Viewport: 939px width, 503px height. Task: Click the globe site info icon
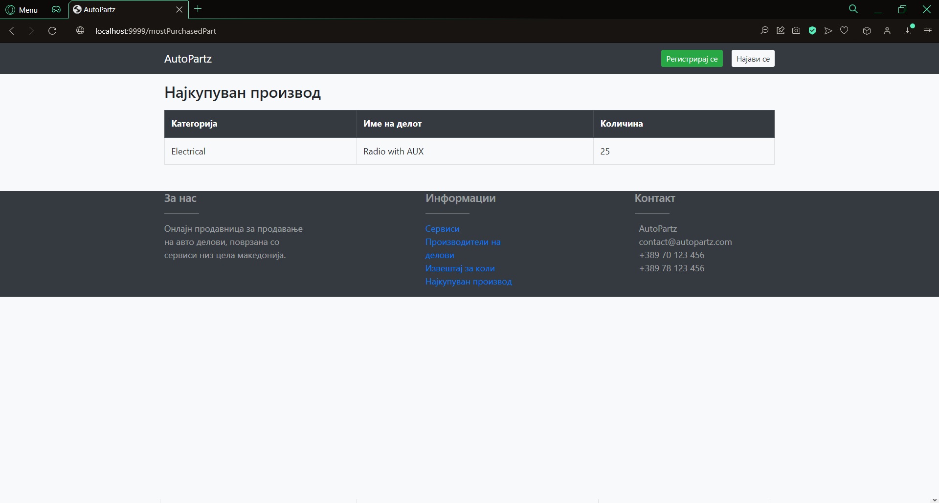(x=80, y=31)
